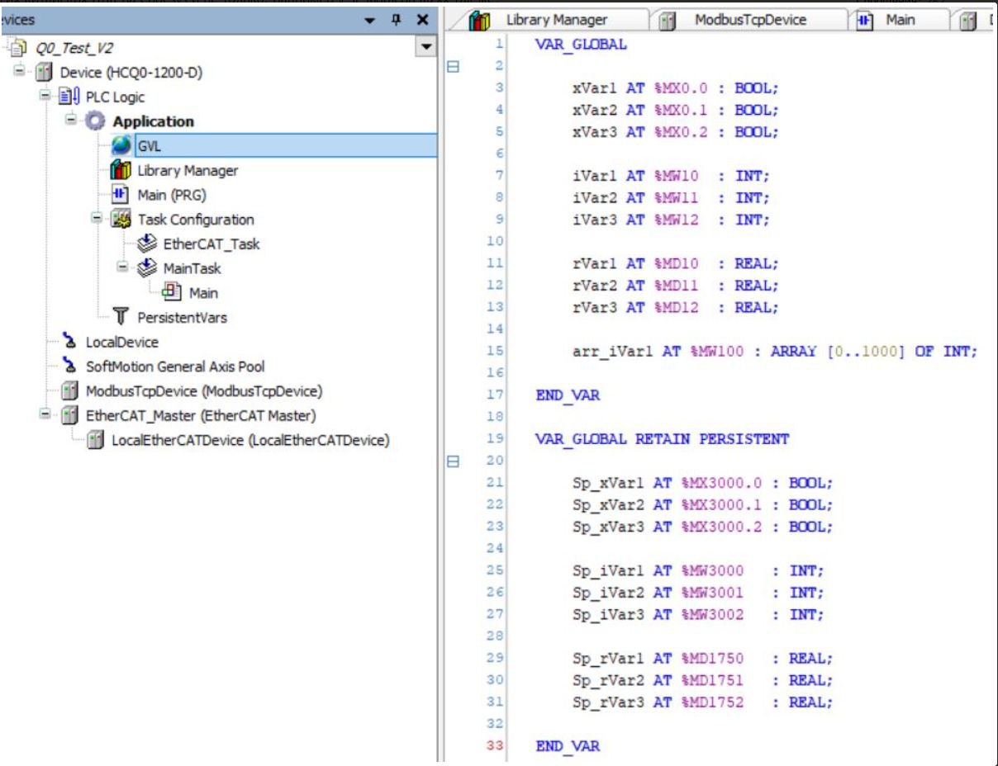Open the Devices panel header dropdown arrow
The height and width of the screenshot is (766, 998).
tap(370, 21)
